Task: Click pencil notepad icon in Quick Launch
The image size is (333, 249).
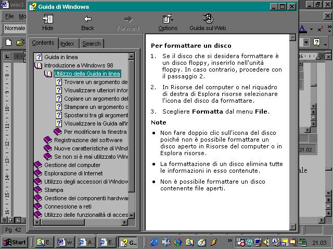Action: 201,242
